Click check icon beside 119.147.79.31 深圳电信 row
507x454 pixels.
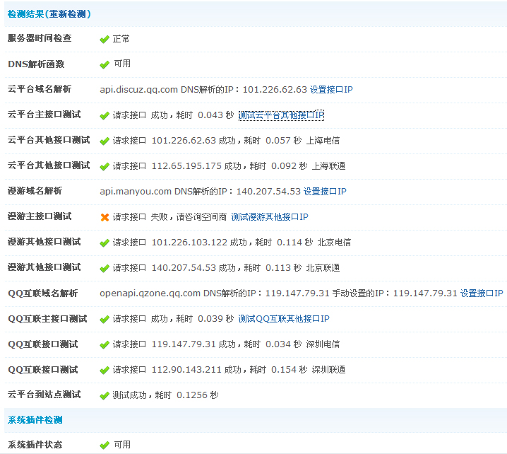pos(105,345)
